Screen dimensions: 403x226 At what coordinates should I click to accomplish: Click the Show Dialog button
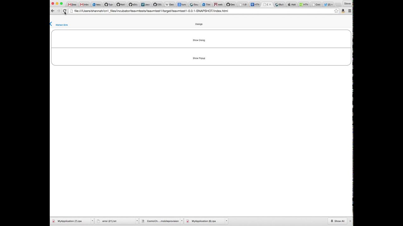pos(201,39)
